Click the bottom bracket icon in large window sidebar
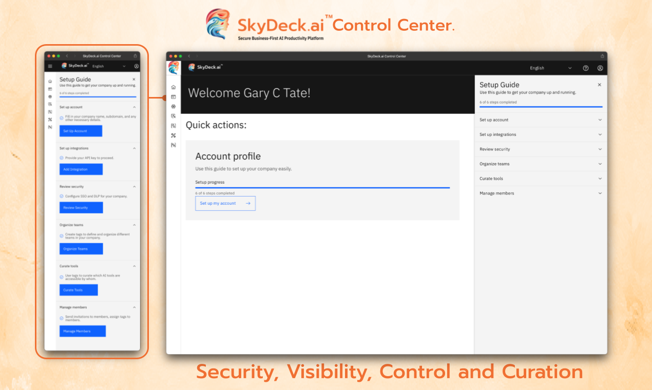The width and height of the screenshot is (652, 390). (x=174, y=145)
